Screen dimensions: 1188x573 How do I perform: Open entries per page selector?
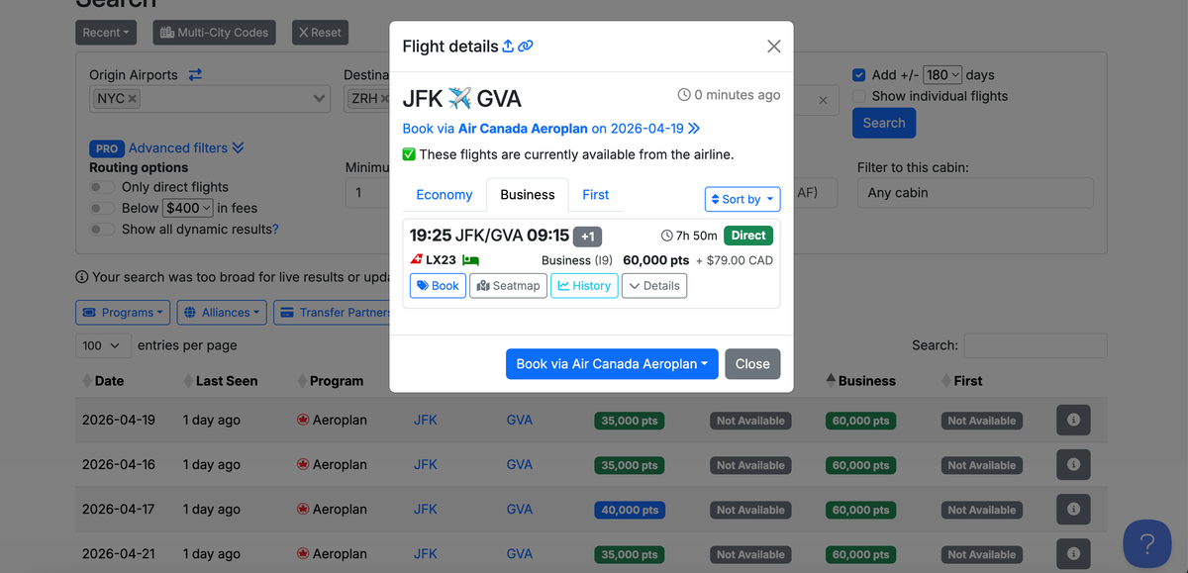point(103,345)
